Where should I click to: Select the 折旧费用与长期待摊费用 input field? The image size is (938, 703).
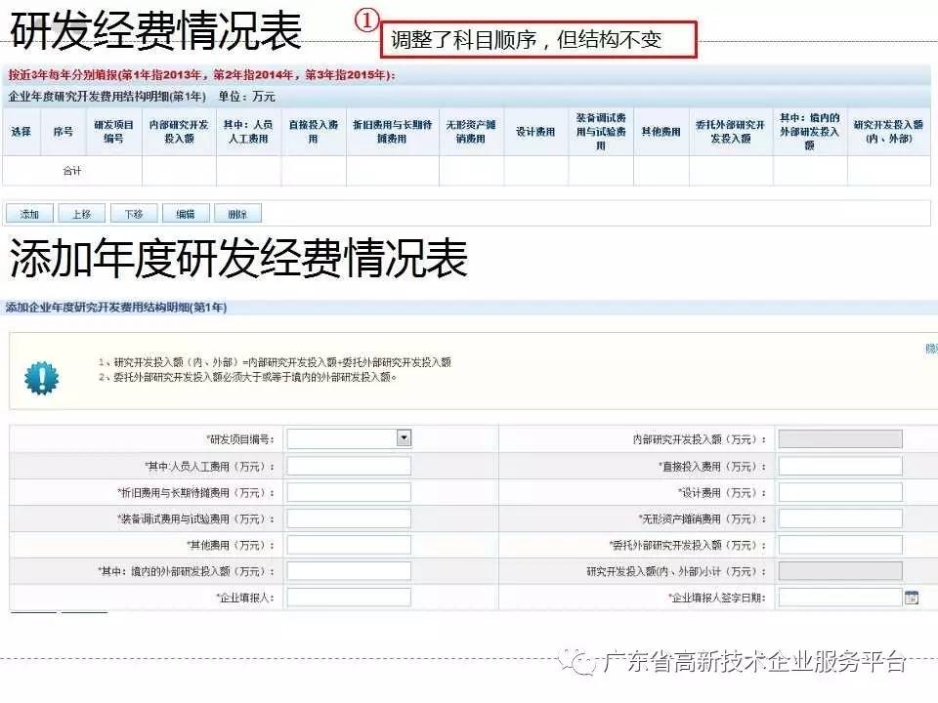(x=349, y=492)
